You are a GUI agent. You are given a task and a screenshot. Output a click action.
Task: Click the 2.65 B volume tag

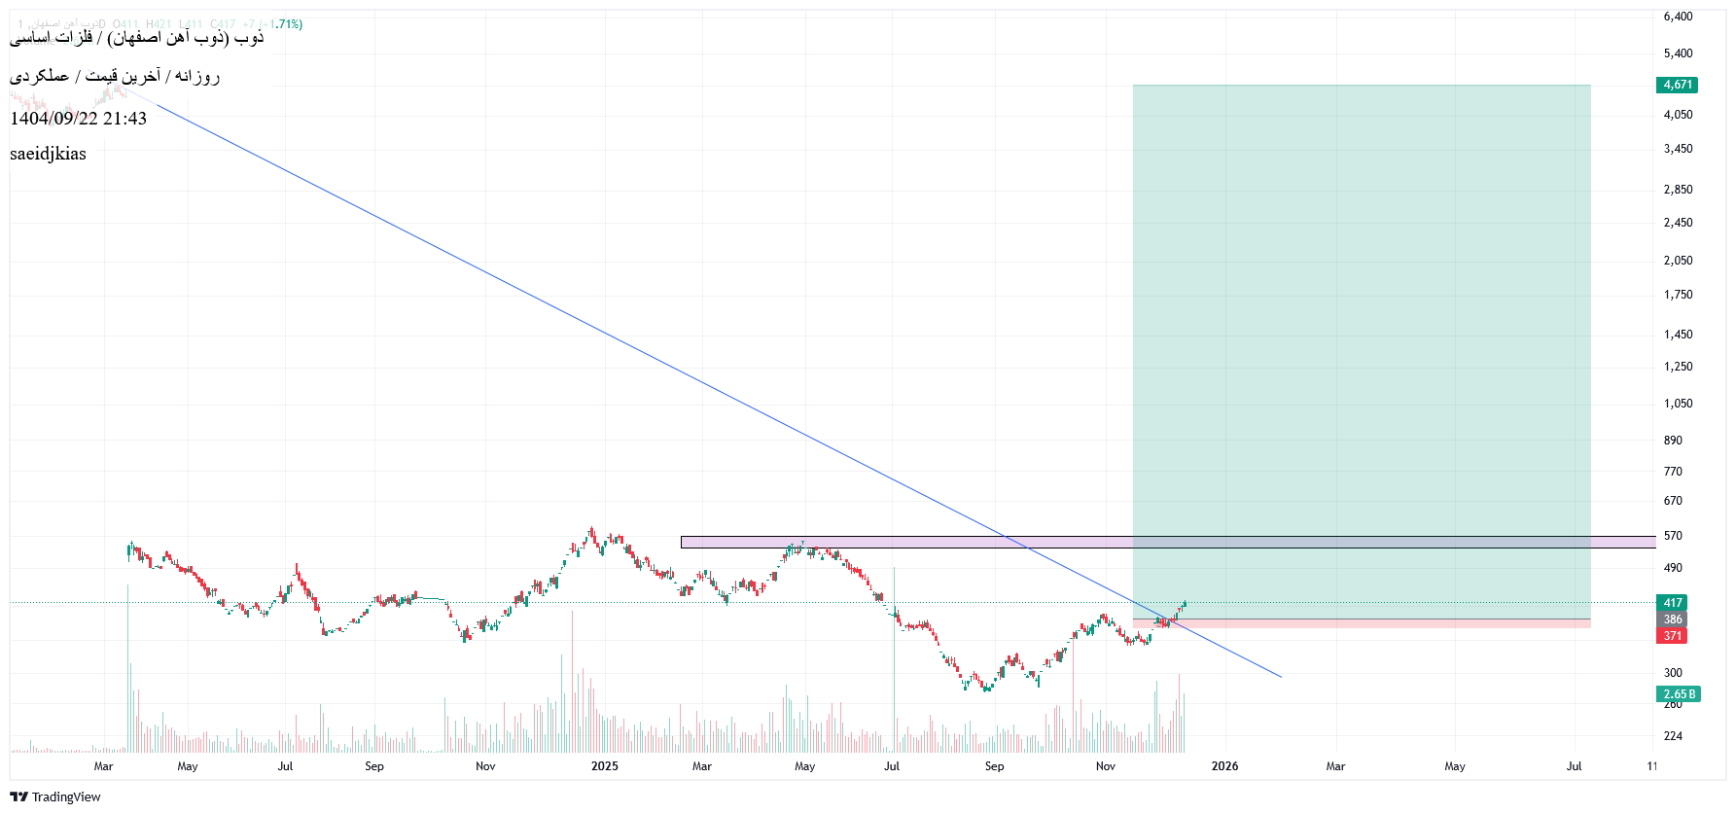point(1678,694)
